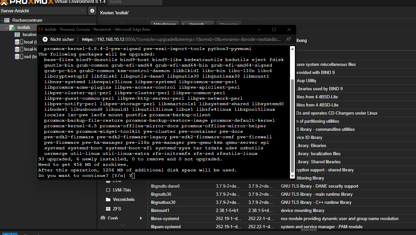Select Rechenzentrum datacenter icon in tree
Screen dimensions: 416x235
pyautogui.click(x=6, y=20)
